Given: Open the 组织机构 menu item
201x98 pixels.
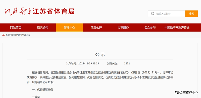Looking at the screenshot, I should click(x=42, y=28).
